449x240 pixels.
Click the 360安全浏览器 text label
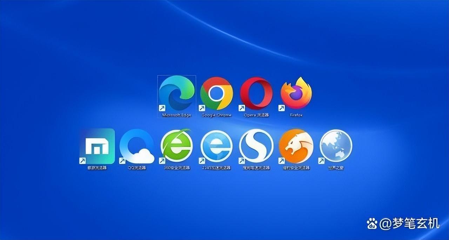point(177,168)
